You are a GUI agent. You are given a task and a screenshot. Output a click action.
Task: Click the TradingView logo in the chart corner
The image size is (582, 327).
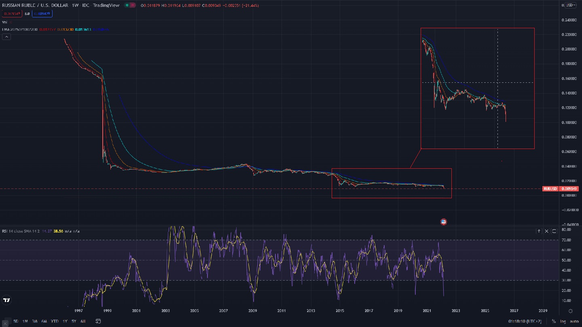tap(6, 300)
